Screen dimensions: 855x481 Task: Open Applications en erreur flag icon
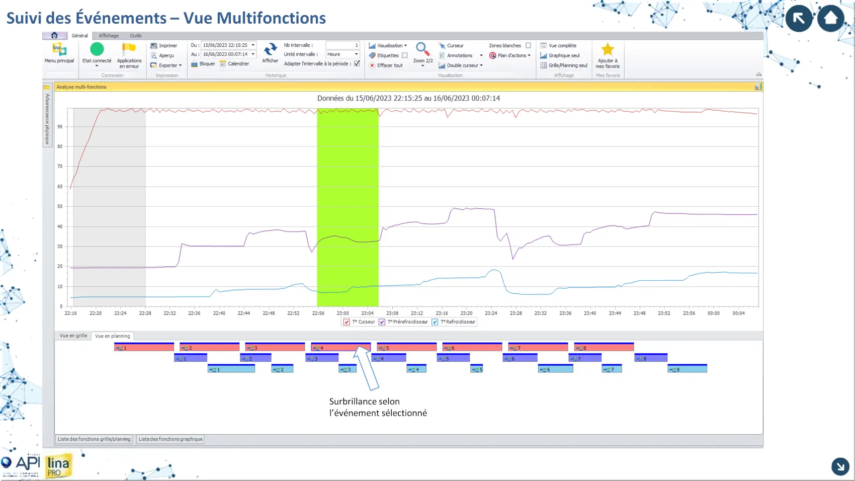coord(129,49)
